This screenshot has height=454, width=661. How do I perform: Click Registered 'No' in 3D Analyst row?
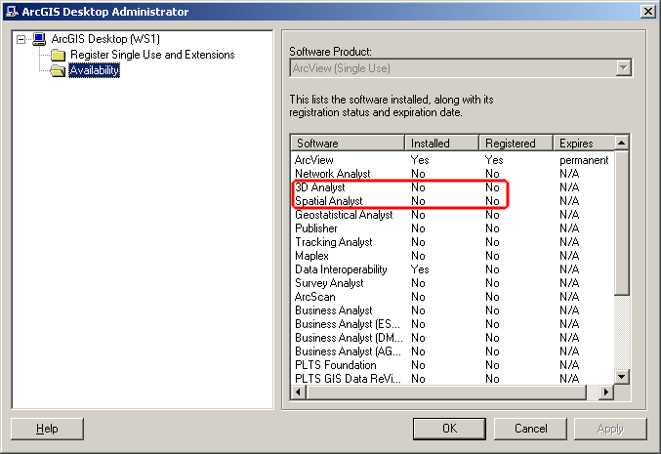[x=492, y=187]
